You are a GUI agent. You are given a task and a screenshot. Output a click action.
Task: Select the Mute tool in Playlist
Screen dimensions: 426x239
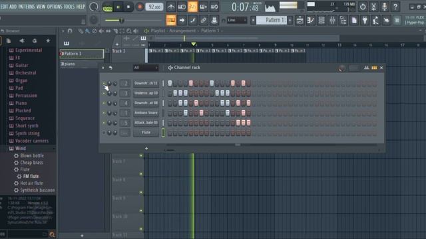coord(101,31)
